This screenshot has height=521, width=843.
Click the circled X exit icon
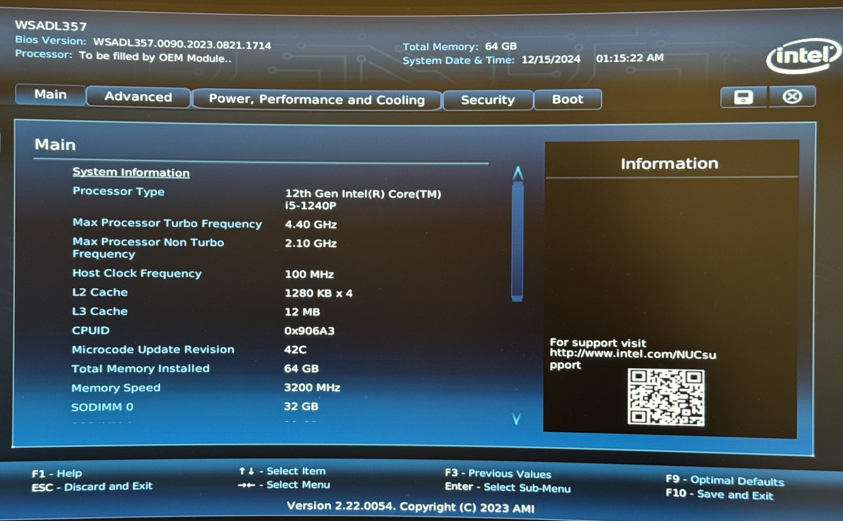click(x=792, y=96)
